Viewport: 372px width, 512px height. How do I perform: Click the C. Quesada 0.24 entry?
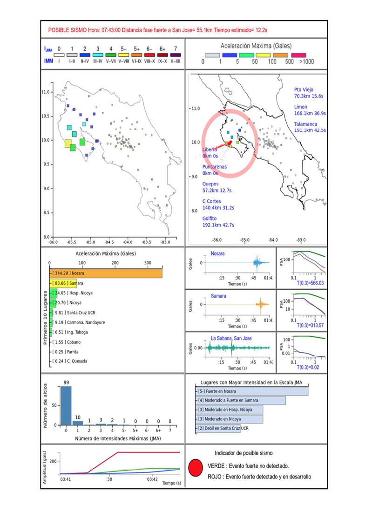69,361
